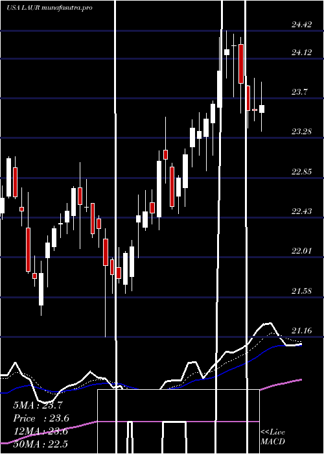
Task: Click the '50MA : 22.5' legend entry
Action: (40, 444)
